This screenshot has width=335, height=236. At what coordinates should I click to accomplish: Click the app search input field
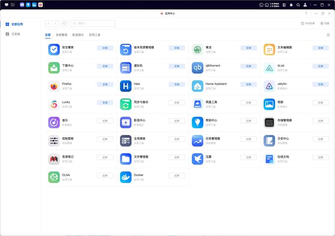(93, 23)
